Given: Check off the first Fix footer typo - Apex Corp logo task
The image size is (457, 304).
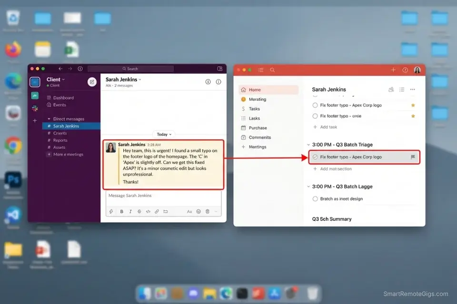Looking at the screenshot, I should 315,105.
